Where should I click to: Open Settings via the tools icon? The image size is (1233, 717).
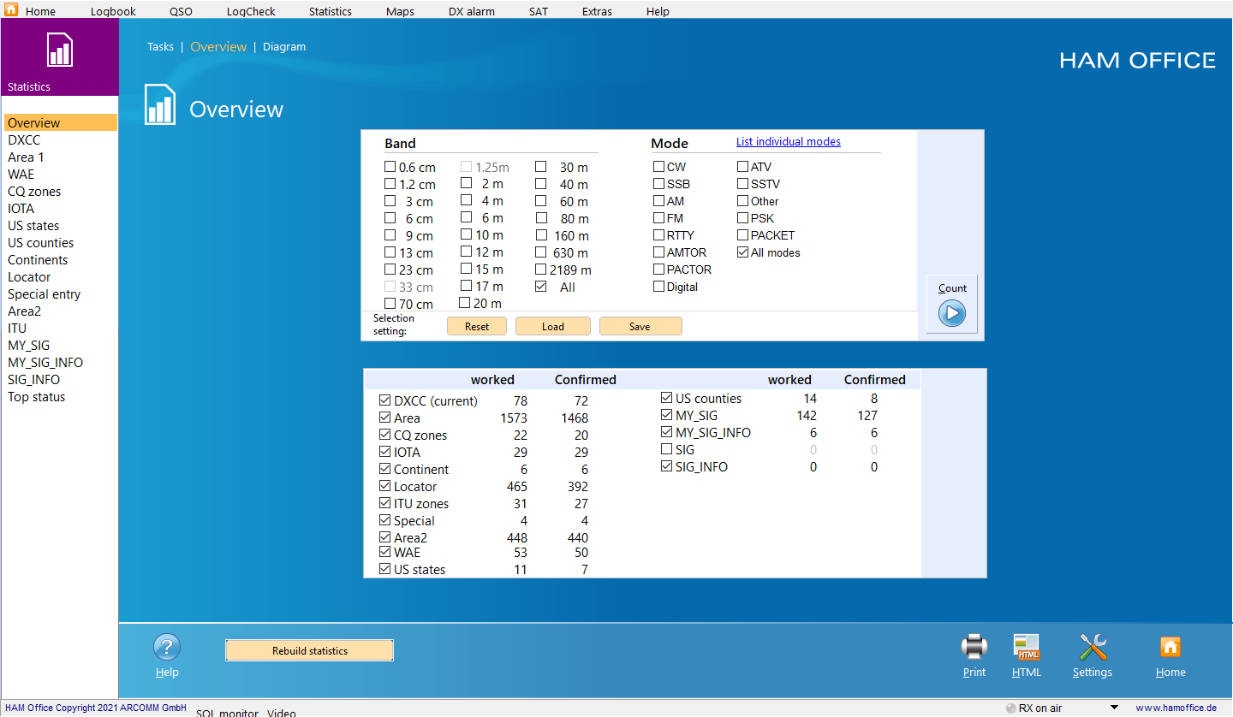(x=1093, y=647)
